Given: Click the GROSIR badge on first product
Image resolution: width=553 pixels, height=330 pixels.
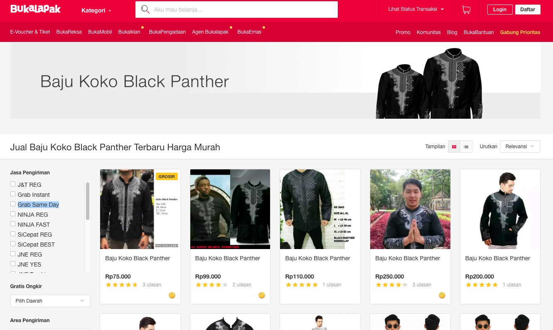Looking at the screenshot, I should [x=167, y=176].
